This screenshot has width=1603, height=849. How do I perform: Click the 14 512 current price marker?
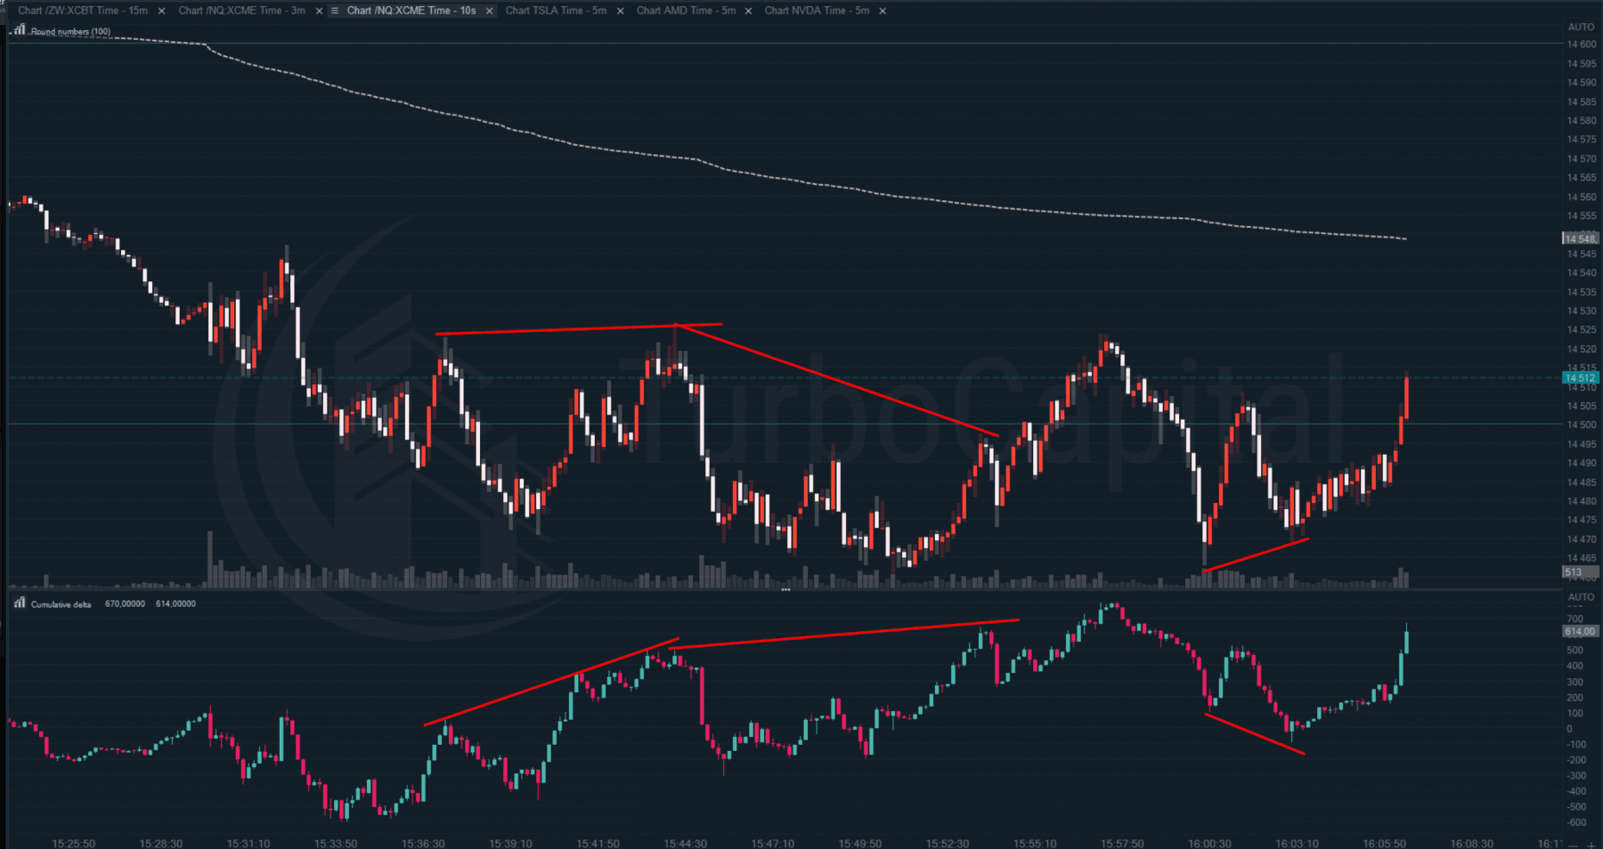pyautogui.click(x=1581, y=378)
